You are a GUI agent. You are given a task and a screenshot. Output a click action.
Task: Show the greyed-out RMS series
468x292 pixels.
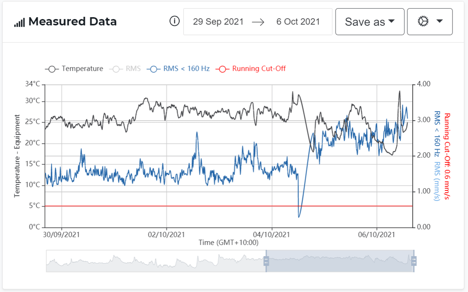tap(125, 69)
